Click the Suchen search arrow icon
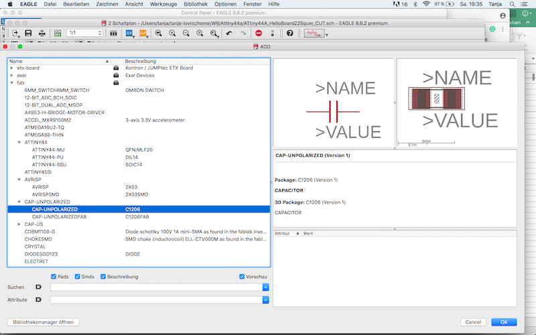This screenshot has height=335, width=536. pos(39,287)
